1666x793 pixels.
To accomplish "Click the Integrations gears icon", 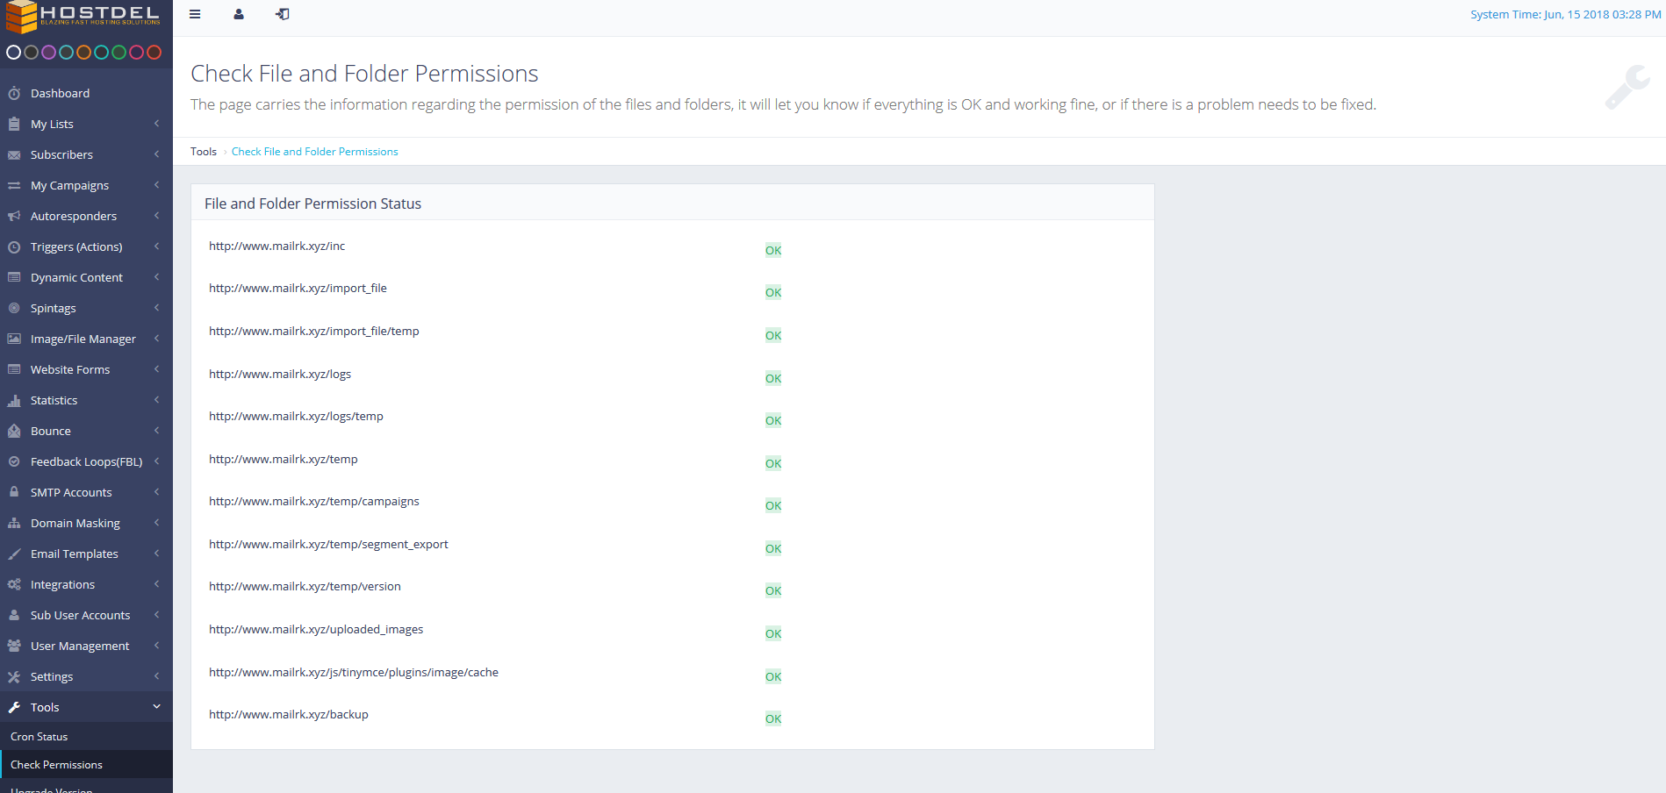I will (x=14, y=584).
